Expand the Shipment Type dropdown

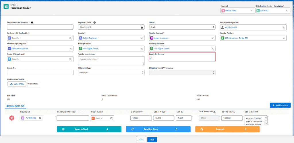click(x=111, y=73)
